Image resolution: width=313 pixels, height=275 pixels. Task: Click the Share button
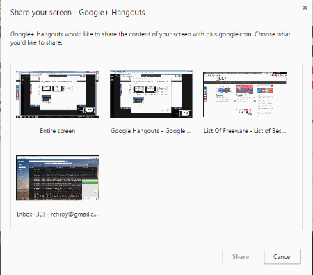[241, 257]
